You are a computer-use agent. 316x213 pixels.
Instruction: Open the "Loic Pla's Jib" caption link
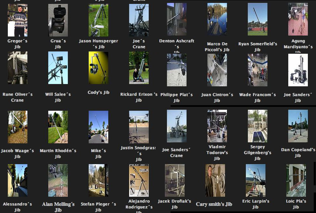point(296,204)
